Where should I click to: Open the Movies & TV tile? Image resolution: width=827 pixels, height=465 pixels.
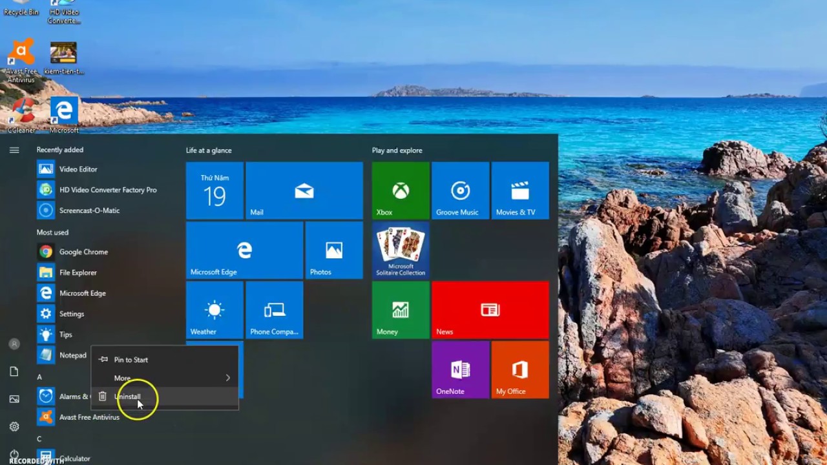coord(520,191)
